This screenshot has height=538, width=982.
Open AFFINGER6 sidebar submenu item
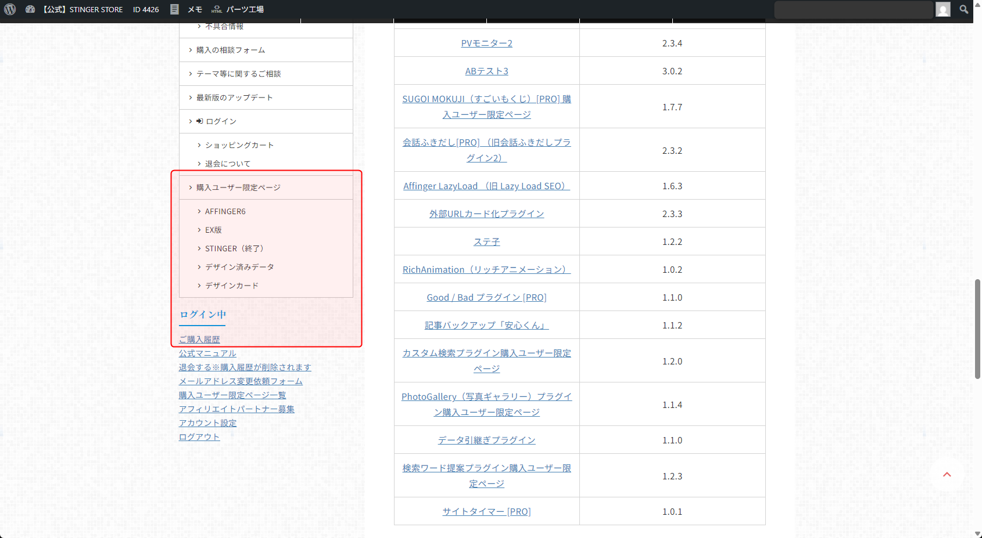tap(225, 211)
